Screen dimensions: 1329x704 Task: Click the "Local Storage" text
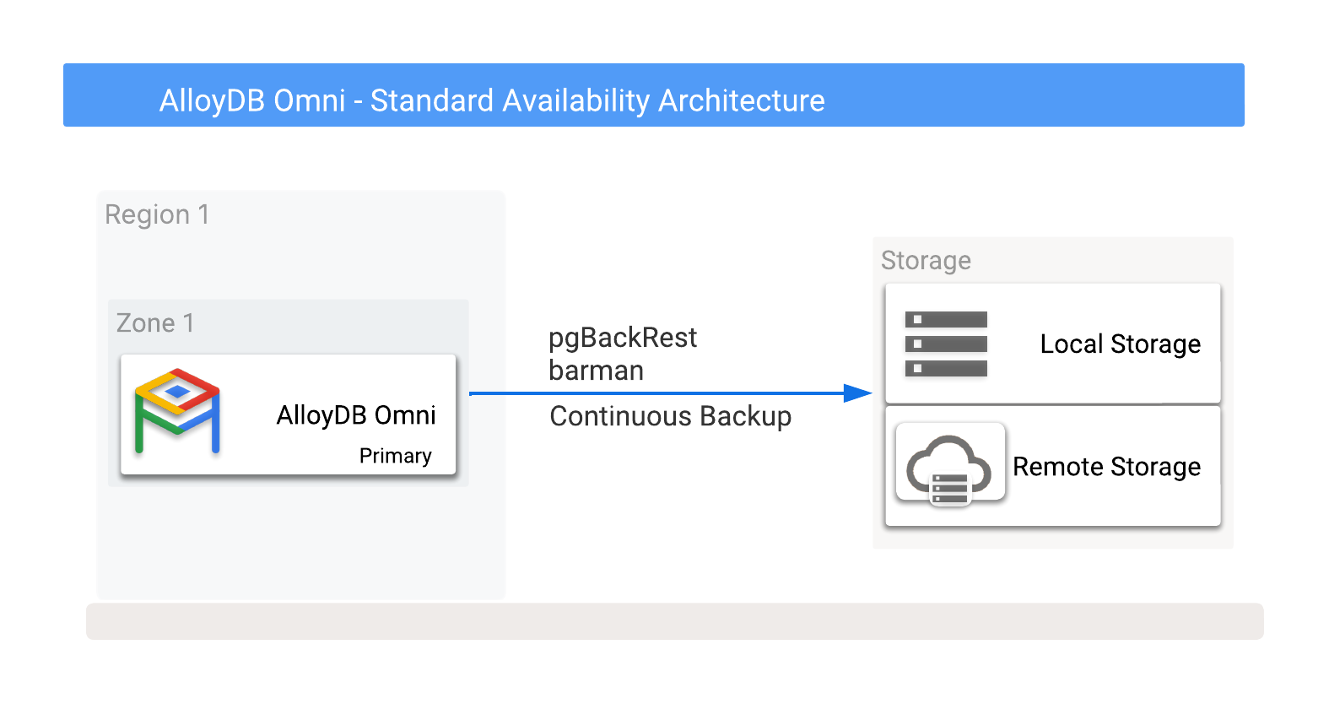point(1120,344)
